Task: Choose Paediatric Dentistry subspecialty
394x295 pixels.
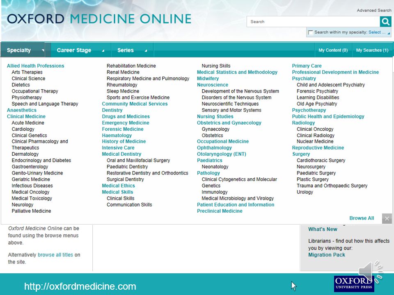Action: (x=127, y=167)
